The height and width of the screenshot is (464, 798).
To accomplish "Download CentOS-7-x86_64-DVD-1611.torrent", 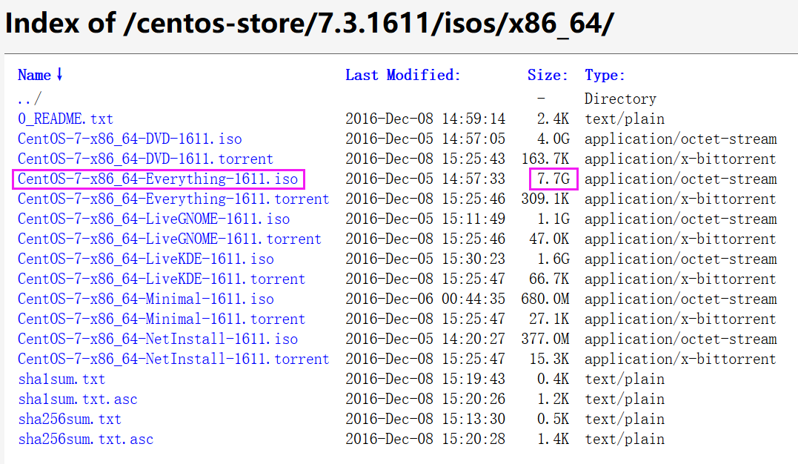I will pyautogui.click(x=145, y=159).
